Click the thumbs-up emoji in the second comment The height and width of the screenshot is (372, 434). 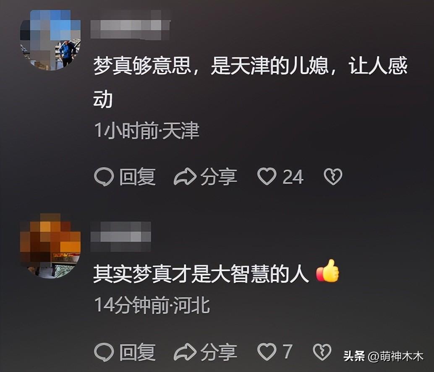(327, 271)
